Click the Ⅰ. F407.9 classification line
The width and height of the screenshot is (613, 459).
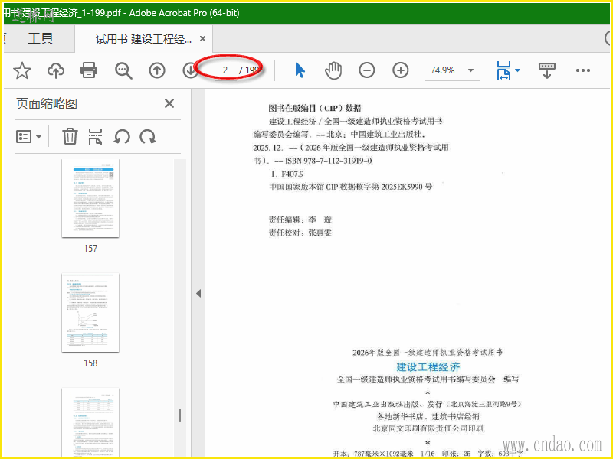pyautogui.click(x=286, y=174)
